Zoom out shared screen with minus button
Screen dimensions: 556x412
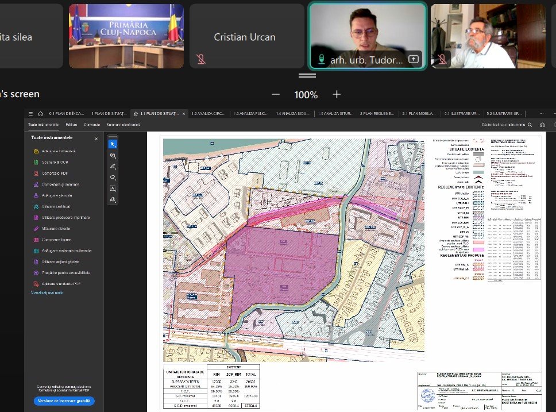point(276,94)
